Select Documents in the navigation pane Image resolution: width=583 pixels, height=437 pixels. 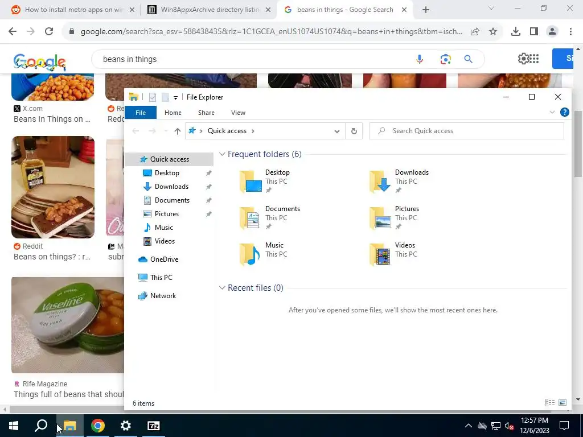tap(172, 200)
